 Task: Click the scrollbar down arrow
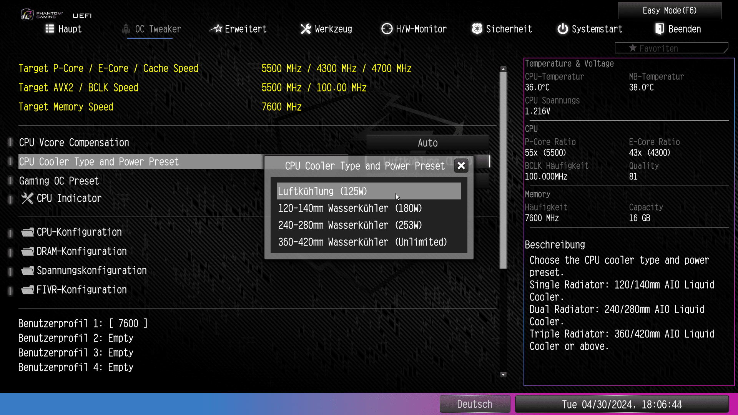coord(503,375)
